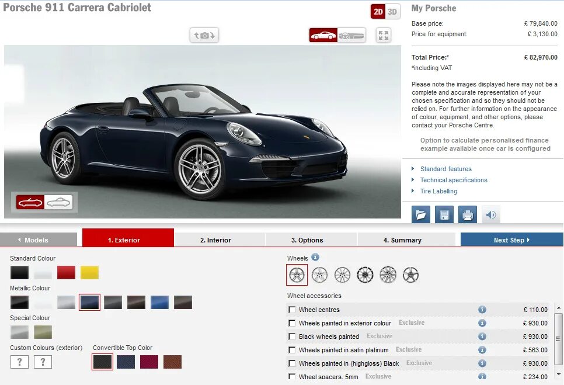Screen dimensions: 564x385
Task: Select the first wheel design
Action: (297, 275)
